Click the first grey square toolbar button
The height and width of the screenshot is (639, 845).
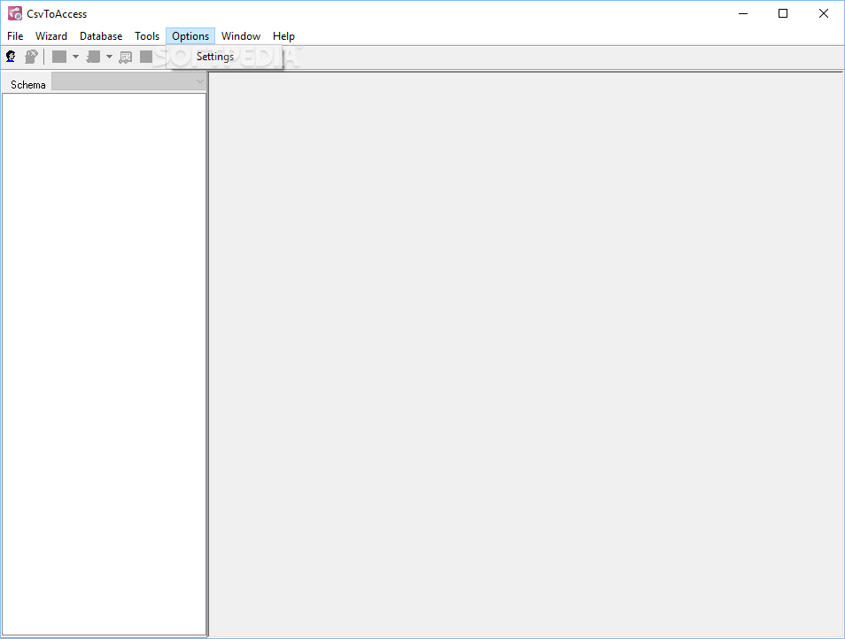tap(58, 57)
